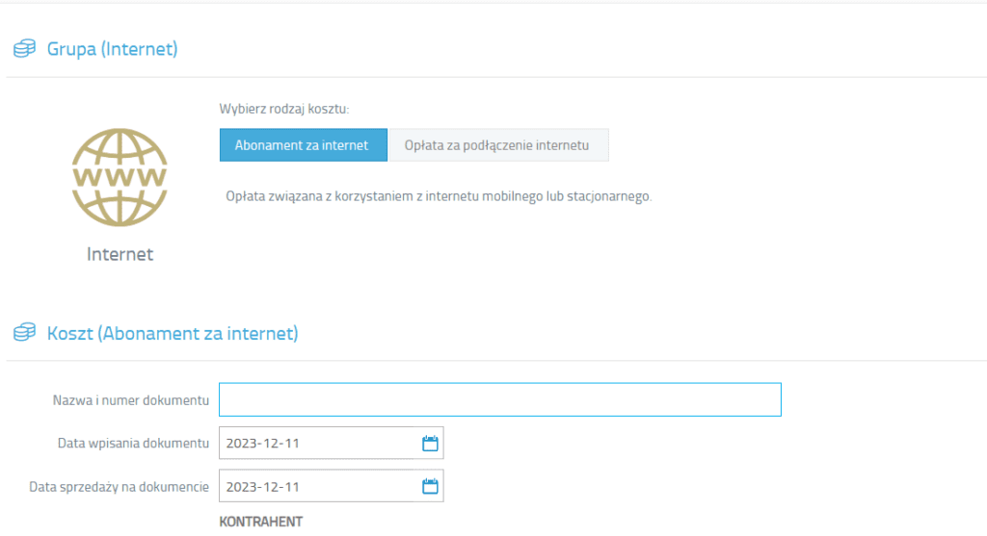Screen dimensions: 987x536
Task: Click the Data sprzedaży na dokumencie label
Action: 120,487
